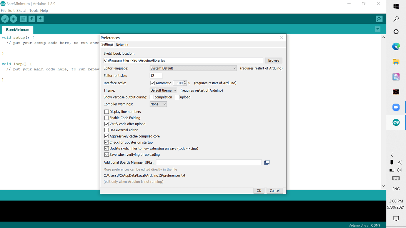Click the Verify sketch toolbar icon
Image resolution: width=406 pixels, height=228 pixels.
(x=5, y=19)
